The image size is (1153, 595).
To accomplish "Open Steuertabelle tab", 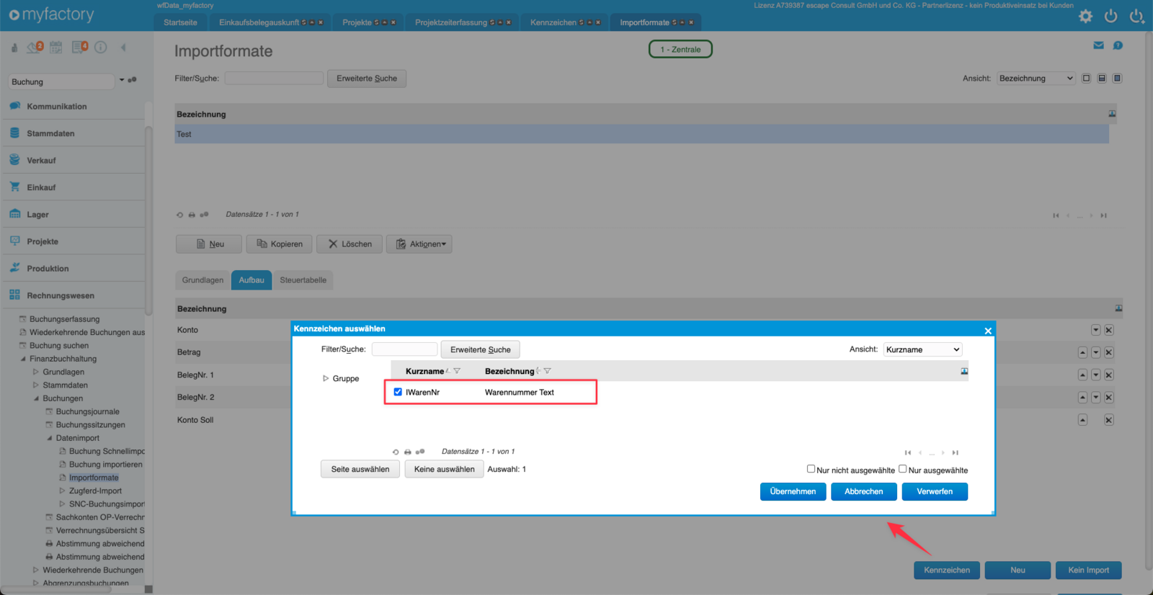I will pos(303,280).
